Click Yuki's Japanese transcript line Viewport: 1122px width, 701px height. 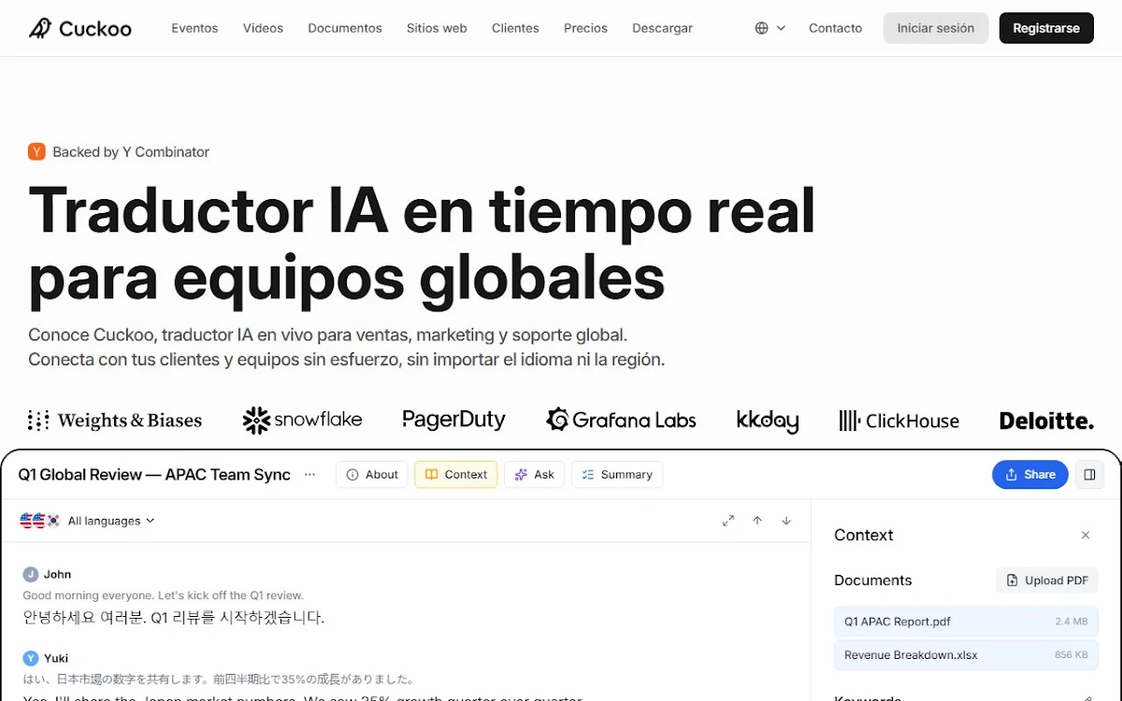218,680
